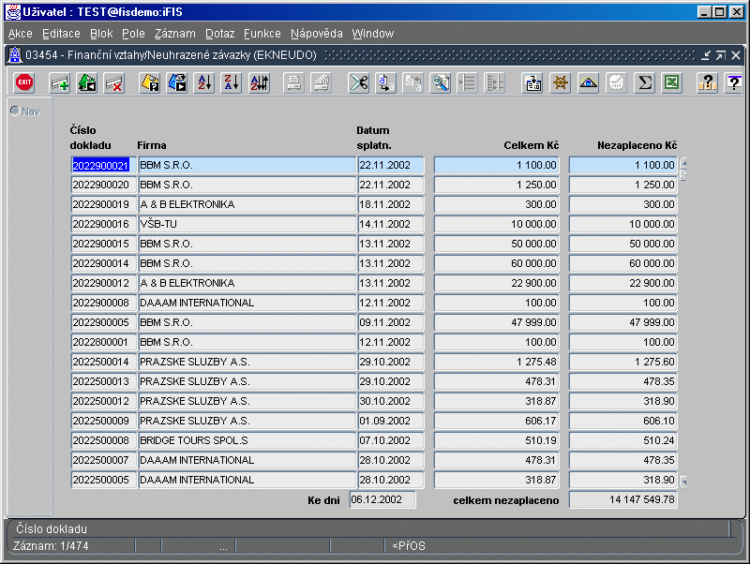Image resolution: width=750 pixels, height=564 pixels.
Task: Delete record using the red X icon
Action: (114, 83)
